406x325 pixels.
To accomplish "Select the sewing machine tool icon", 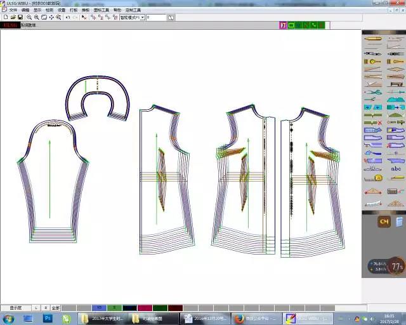I will coord(396,84).
